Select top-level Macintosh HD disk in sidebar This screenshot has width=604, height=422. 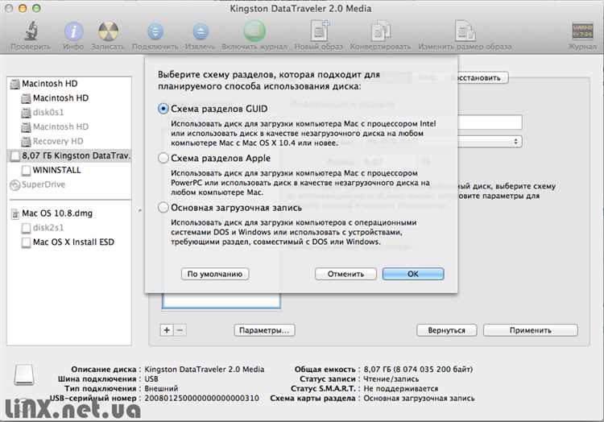point(49,84)
